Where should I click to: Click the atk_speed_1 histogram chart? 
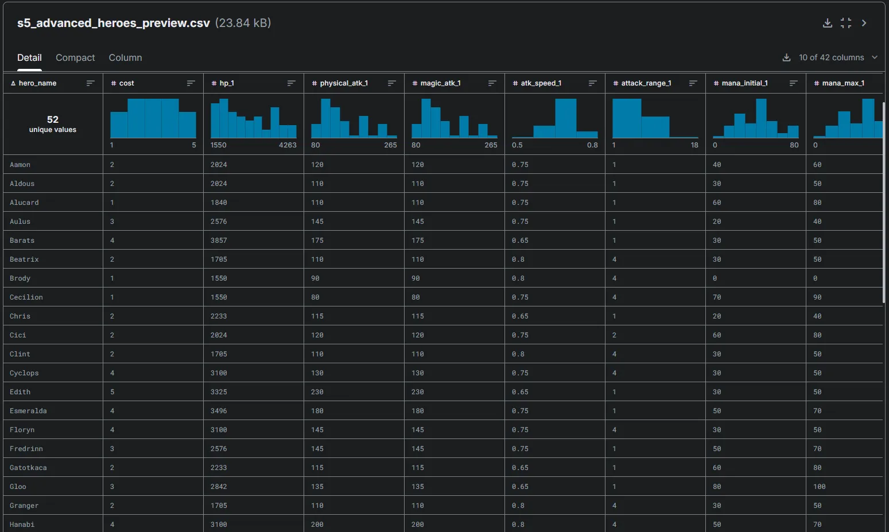click(555, 118)
